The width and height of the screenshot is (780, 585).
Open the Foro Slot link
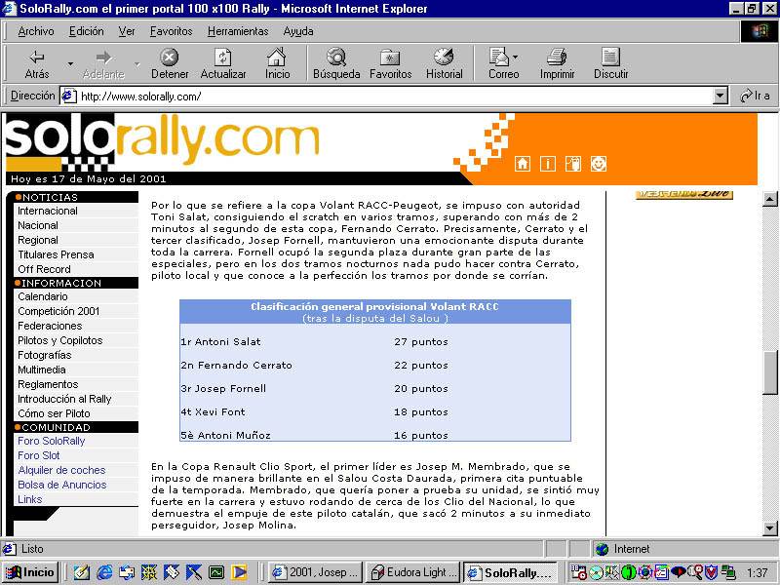39,455
